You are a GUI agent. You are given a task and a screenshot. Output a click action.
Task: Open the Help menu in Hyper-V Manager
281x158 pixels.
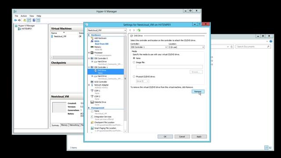click(x=39, y=16)
